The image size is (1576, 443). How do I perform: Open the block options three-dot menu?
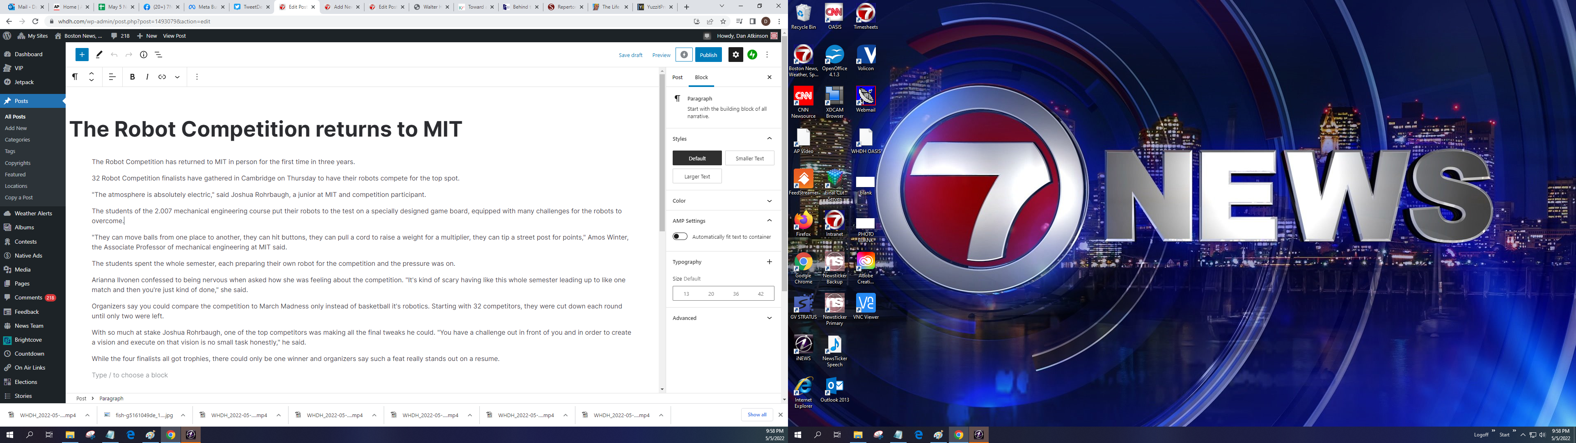click(197, 77)
